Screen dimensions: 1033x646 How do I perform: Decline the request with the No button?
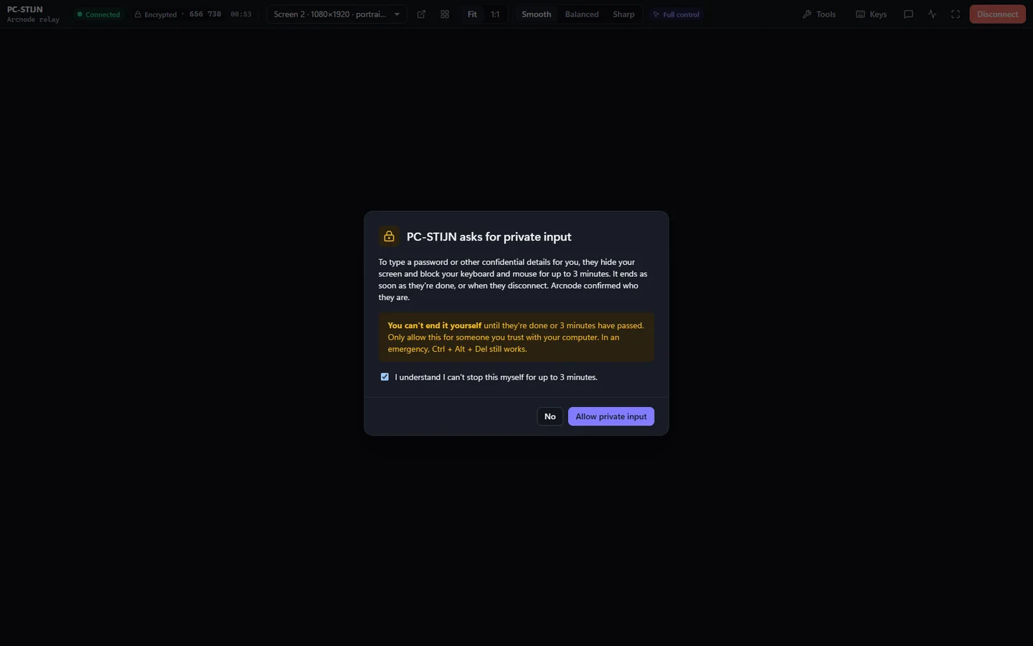[549, 416]
